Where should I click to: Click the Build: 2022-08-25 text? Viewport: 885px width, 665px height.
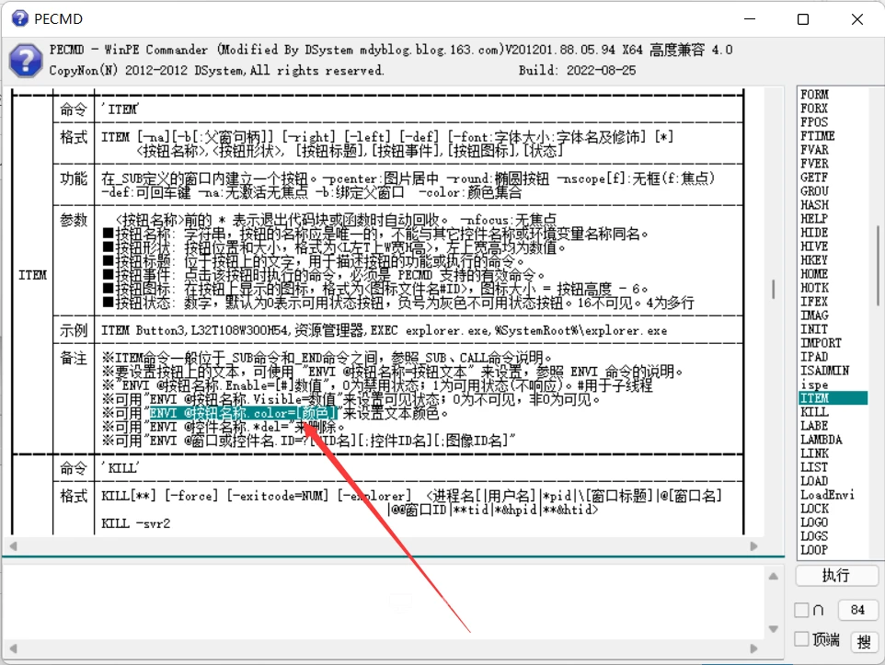tap(578, 70)
